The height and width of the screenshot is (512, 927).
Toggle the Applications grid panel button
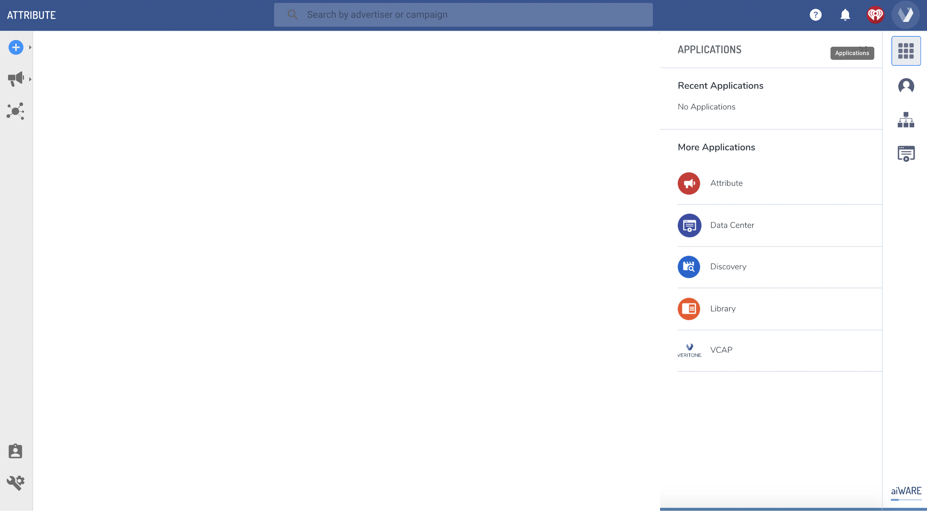tap(906, 51)
